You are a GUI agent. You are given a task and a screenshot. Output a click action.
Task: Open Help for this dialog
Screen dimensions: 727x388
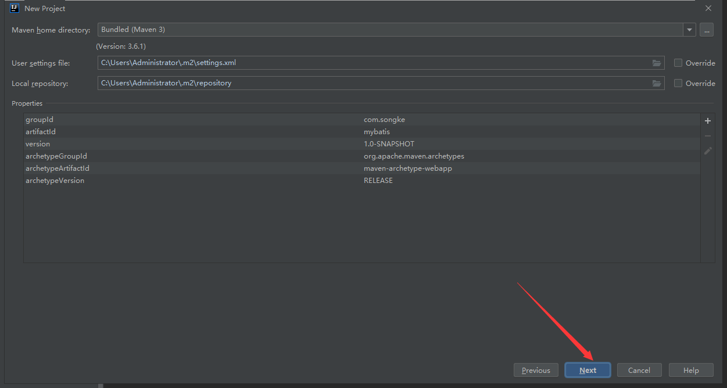pos(691,370)
